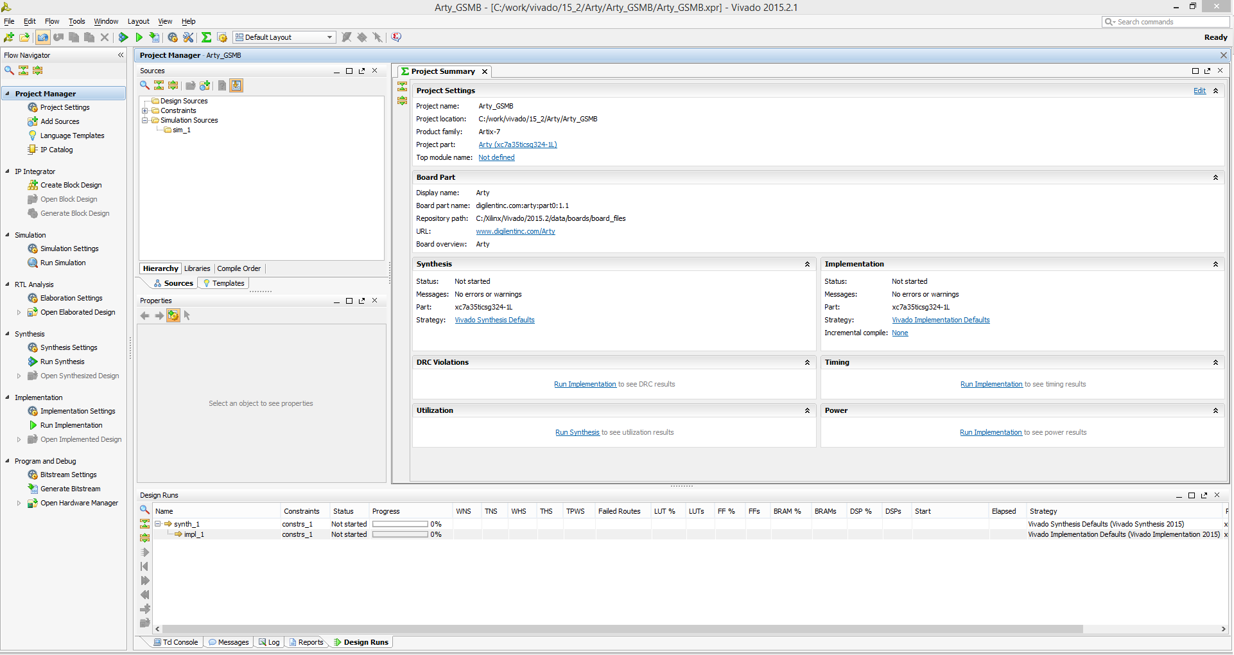Collapse the synth_1 run tree node
This screenshot has height=655, width=1234.
[x=158, y=524]
